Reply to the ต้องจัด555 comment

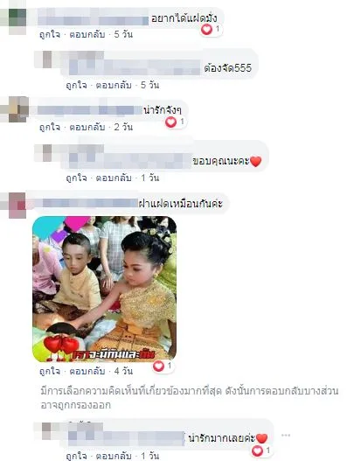tap(114, 85)
